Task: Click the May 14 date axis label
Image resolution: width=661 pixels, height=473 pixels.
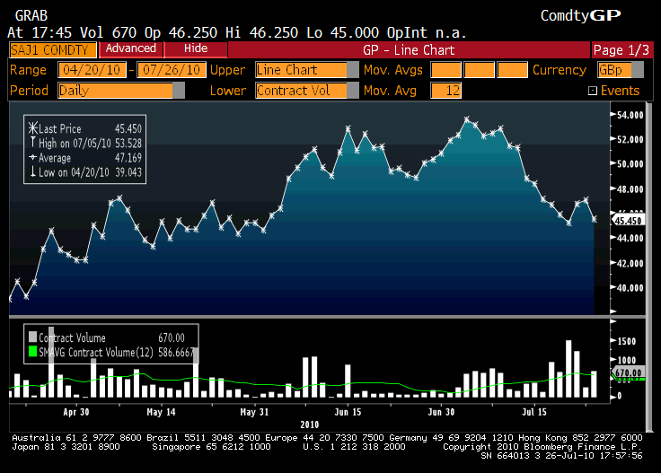Action: pyautogui.click(x=161, y=412)
